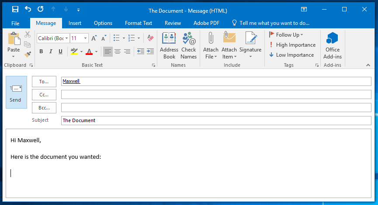Click the Redo arrow in the quick access toolbar
Screen dimensions: 378x205
pyautogui.click(x=41, y=9)
